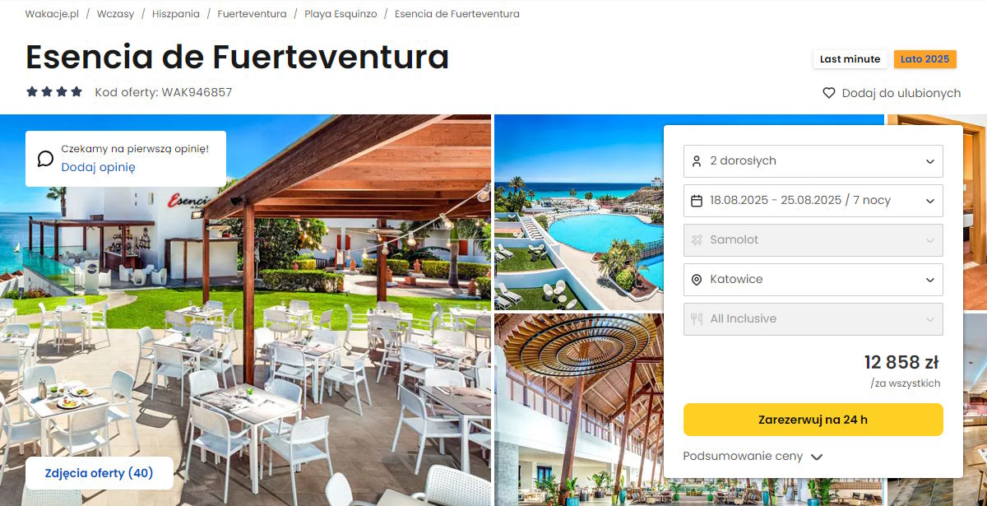The height and width of the screenshot is (506, 987).
Task: Select the Last minute tag
Action: click(x=850, y=59)
